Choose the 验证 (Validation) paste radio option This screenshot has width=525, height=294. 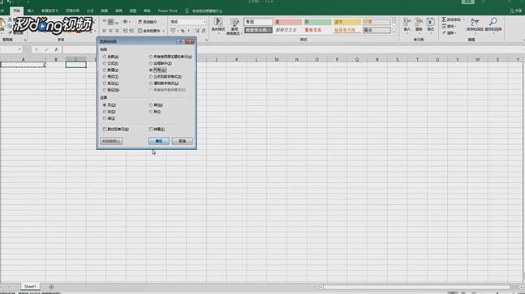tap(111, 90)
